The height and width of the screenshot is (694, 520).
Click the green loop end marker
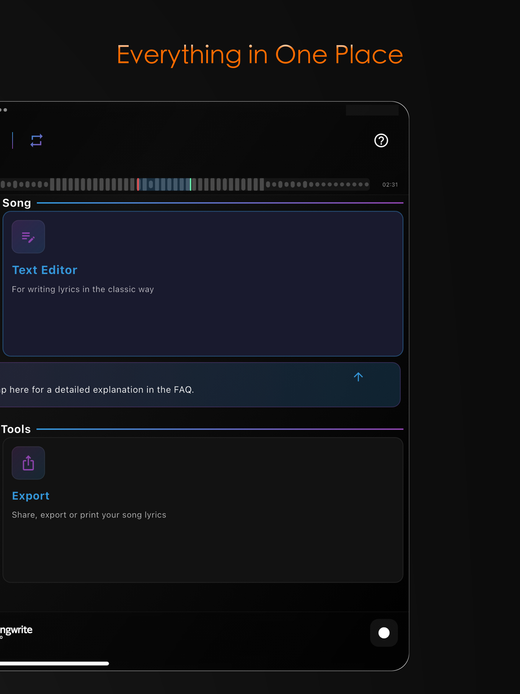point(190,184)
